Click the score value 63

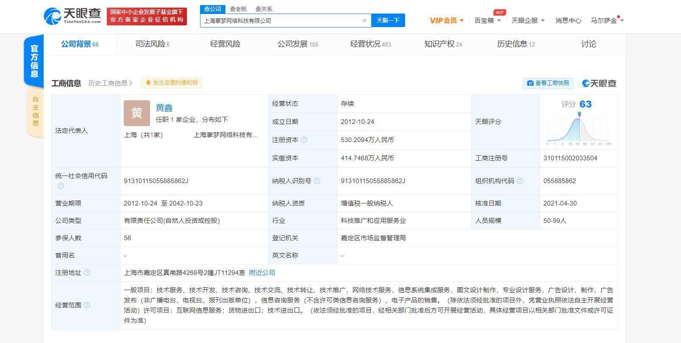585,104
